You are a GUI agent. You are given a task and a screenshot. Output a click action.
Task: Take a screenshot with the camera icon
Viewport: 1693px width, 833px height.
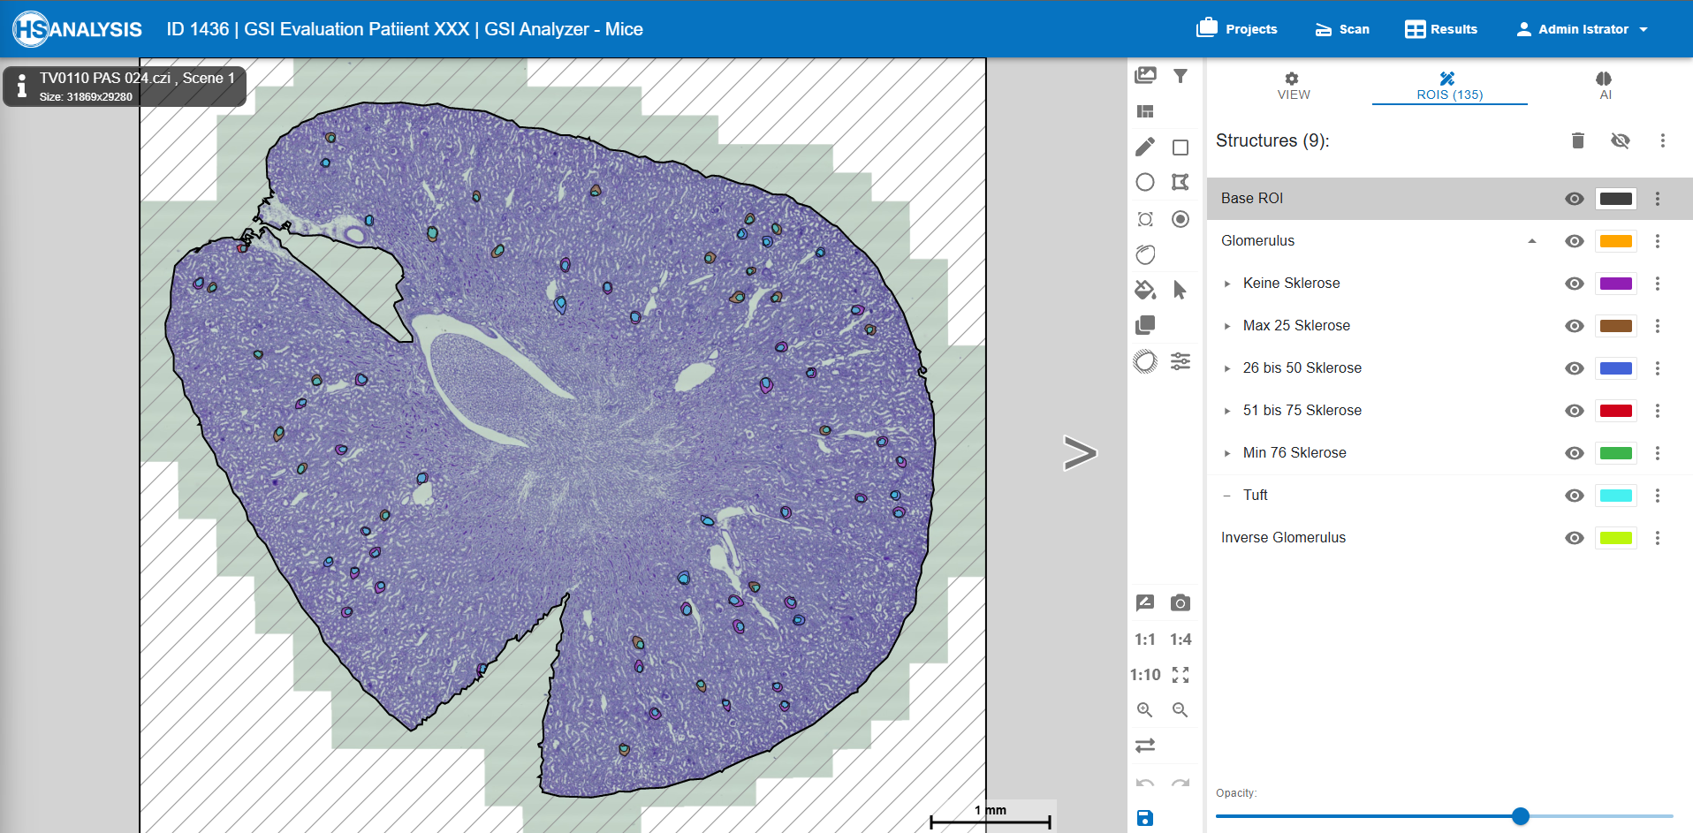pyautogui.click(x=1181, y=603)
